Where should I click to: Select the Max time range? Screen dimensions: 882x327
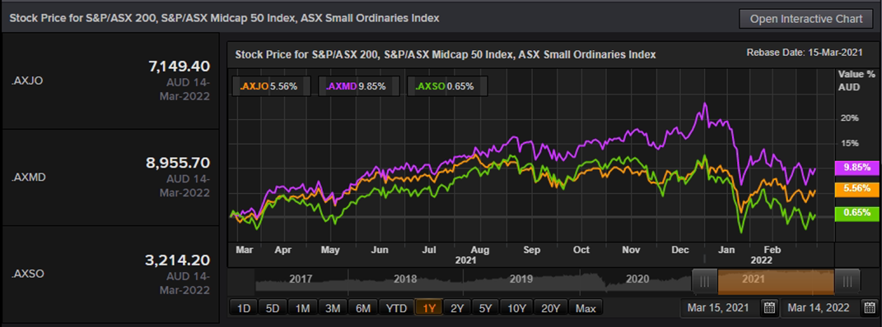[x=586, y=308]
